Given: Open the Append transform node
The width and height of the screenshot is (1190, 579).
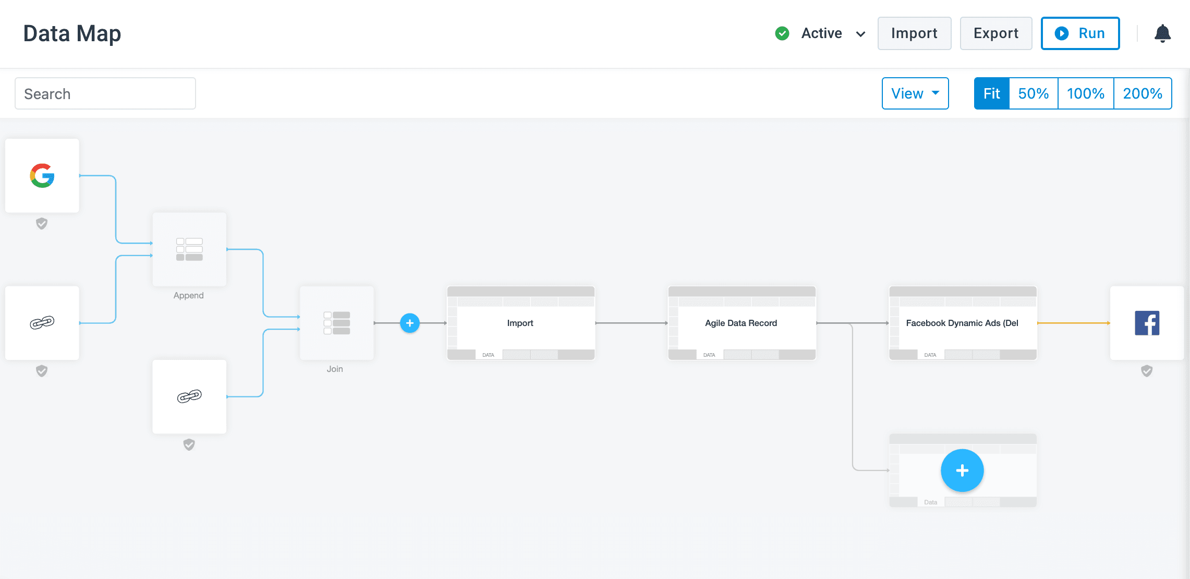Looking at the screenshot, I should point(189,249).
